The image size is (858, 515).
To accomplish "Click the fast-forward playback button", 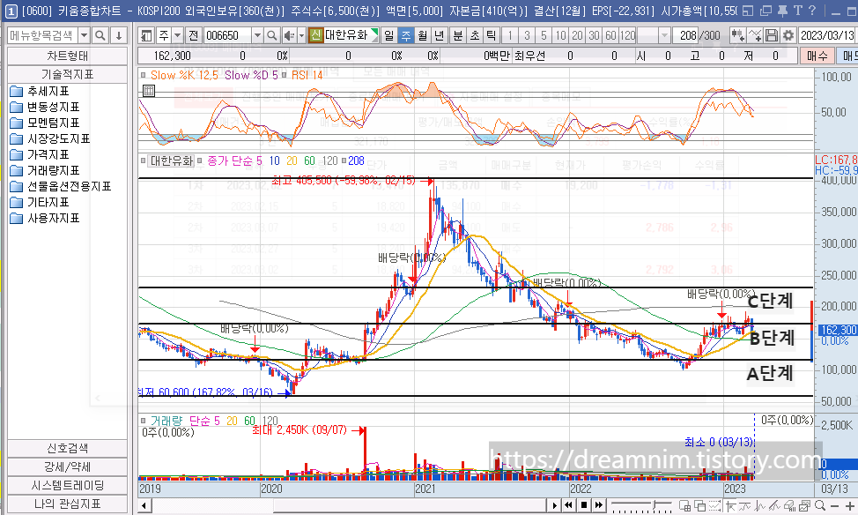I will (599, 505).
